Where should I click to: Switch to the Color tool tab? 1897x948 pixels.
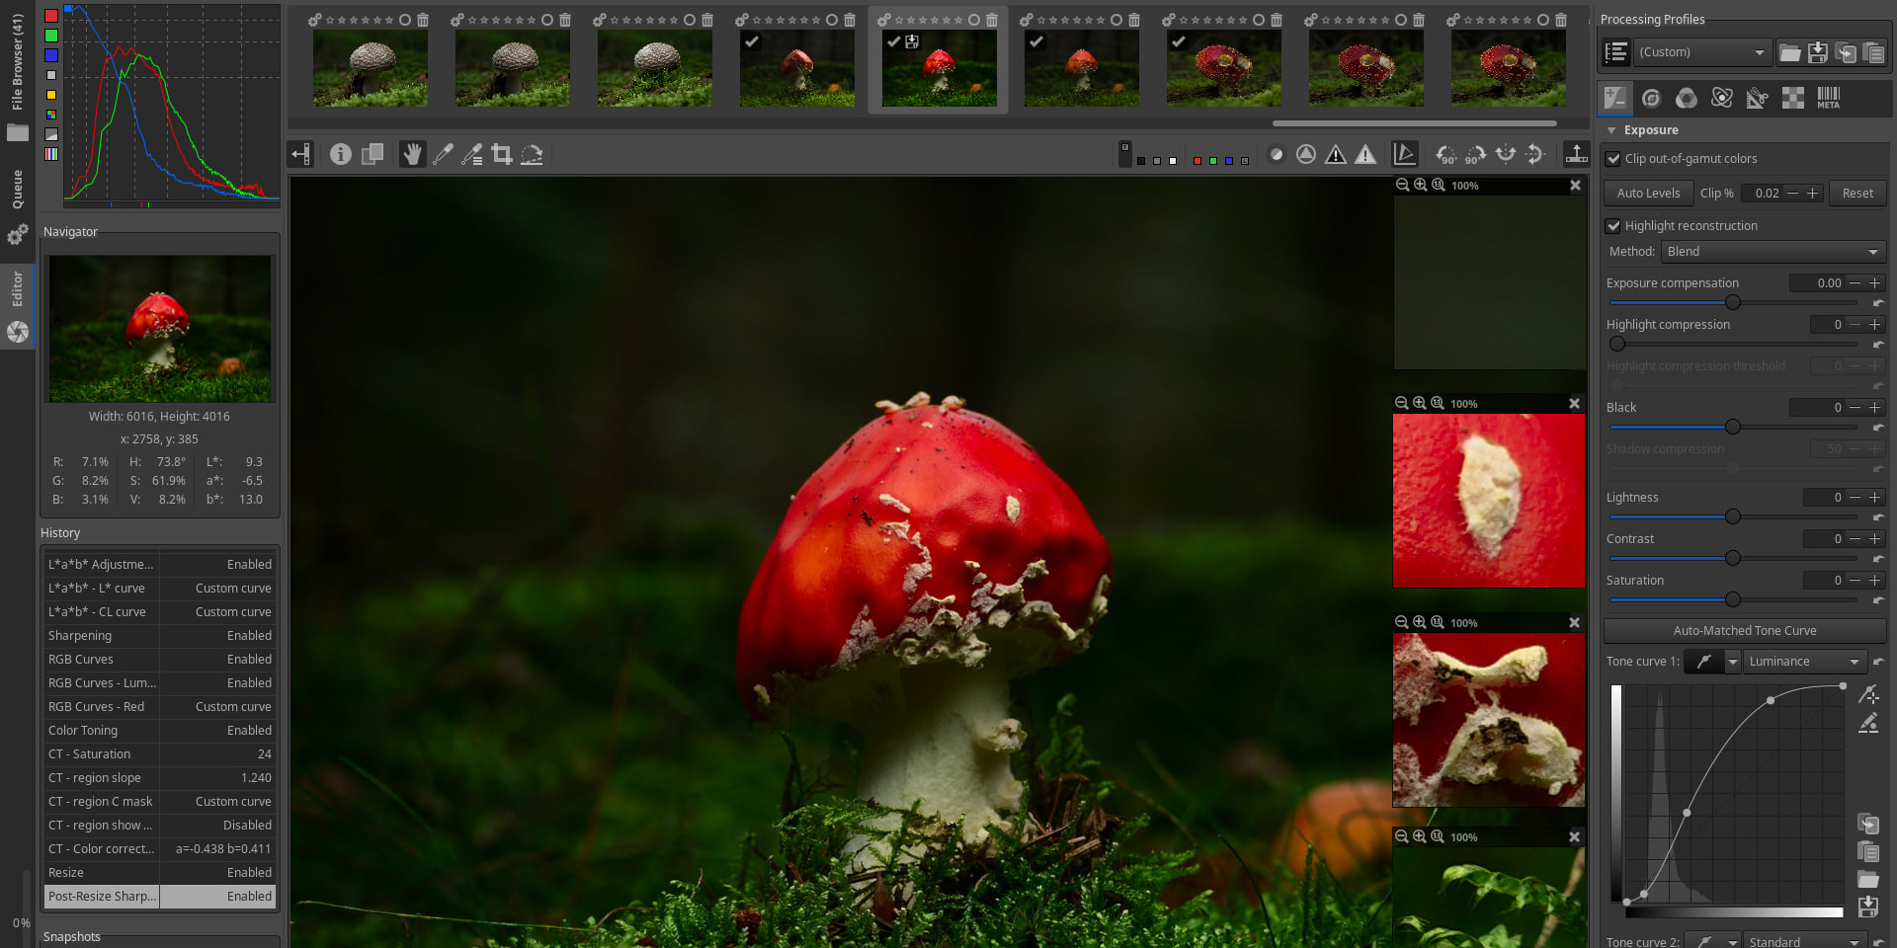pos(1687,98)
